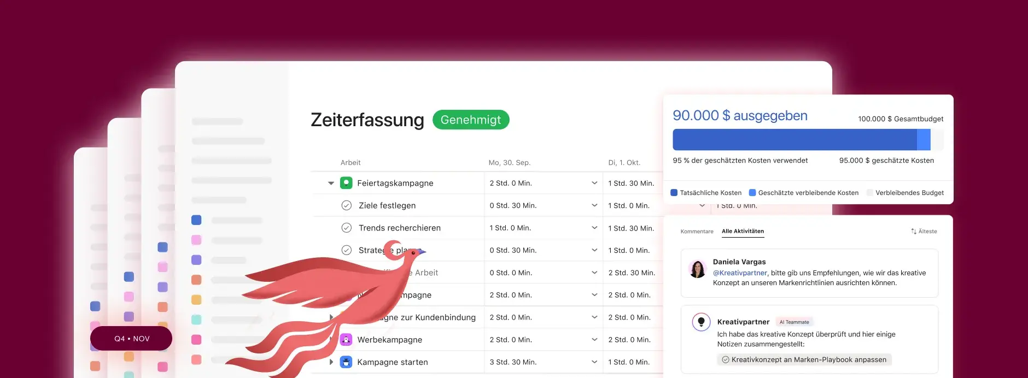The height and width of the screenshot is (378, 1028).
Task: Open the Kreativkonzept an Marken-Playbook anpassen task
Action: 804,359
